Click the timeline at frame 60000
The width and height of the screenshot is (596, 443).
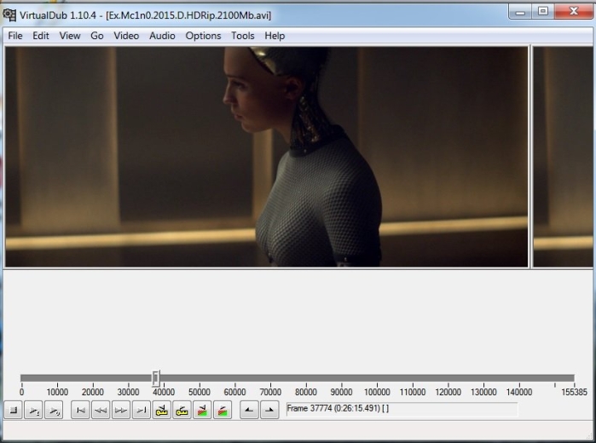point(234,378)
